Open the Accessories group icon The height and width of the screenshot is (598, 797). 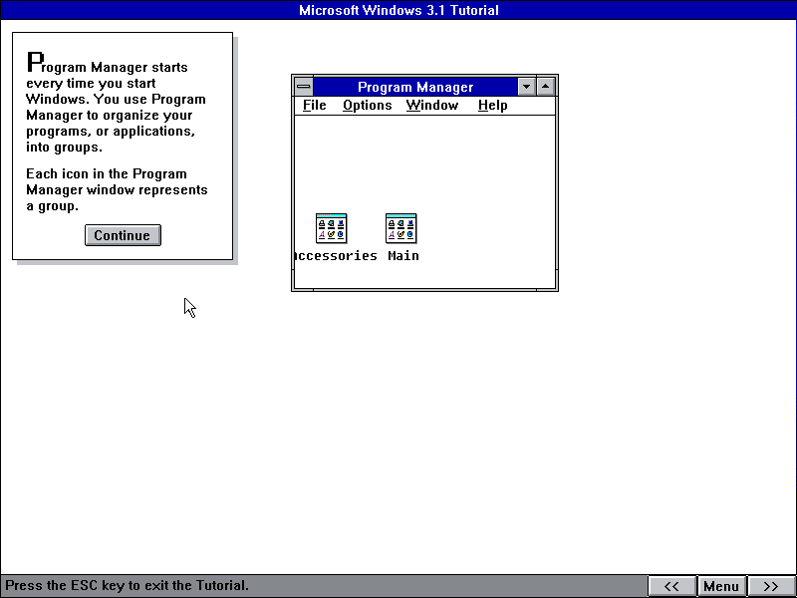[x=331, y=228]
